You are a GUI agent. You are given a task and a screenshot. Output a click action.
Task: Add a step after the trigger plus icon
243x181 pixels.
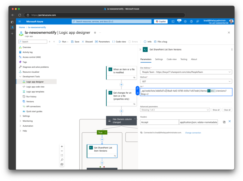121,84
